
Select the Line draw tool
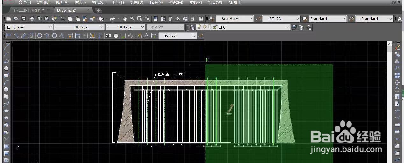[6, 47]
